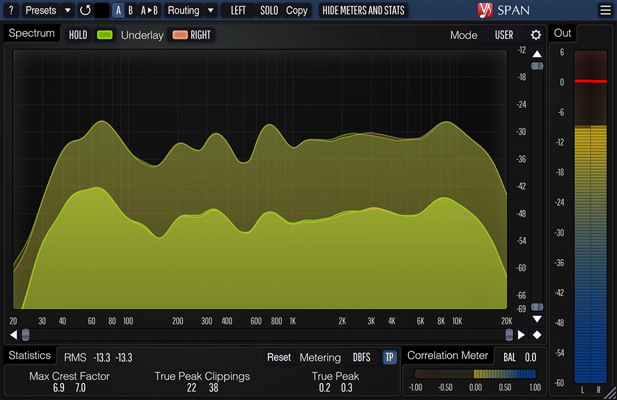Image resolution: width=617 pixels, height=400 pixels.
Task: Change the USER mode selector
Action: (503, 35)
